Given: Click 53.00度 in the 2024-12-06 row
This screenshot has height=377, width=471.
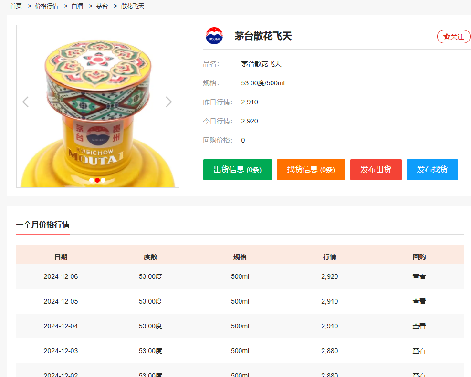Looking at the screenshot, I should (x=150, y=276).
